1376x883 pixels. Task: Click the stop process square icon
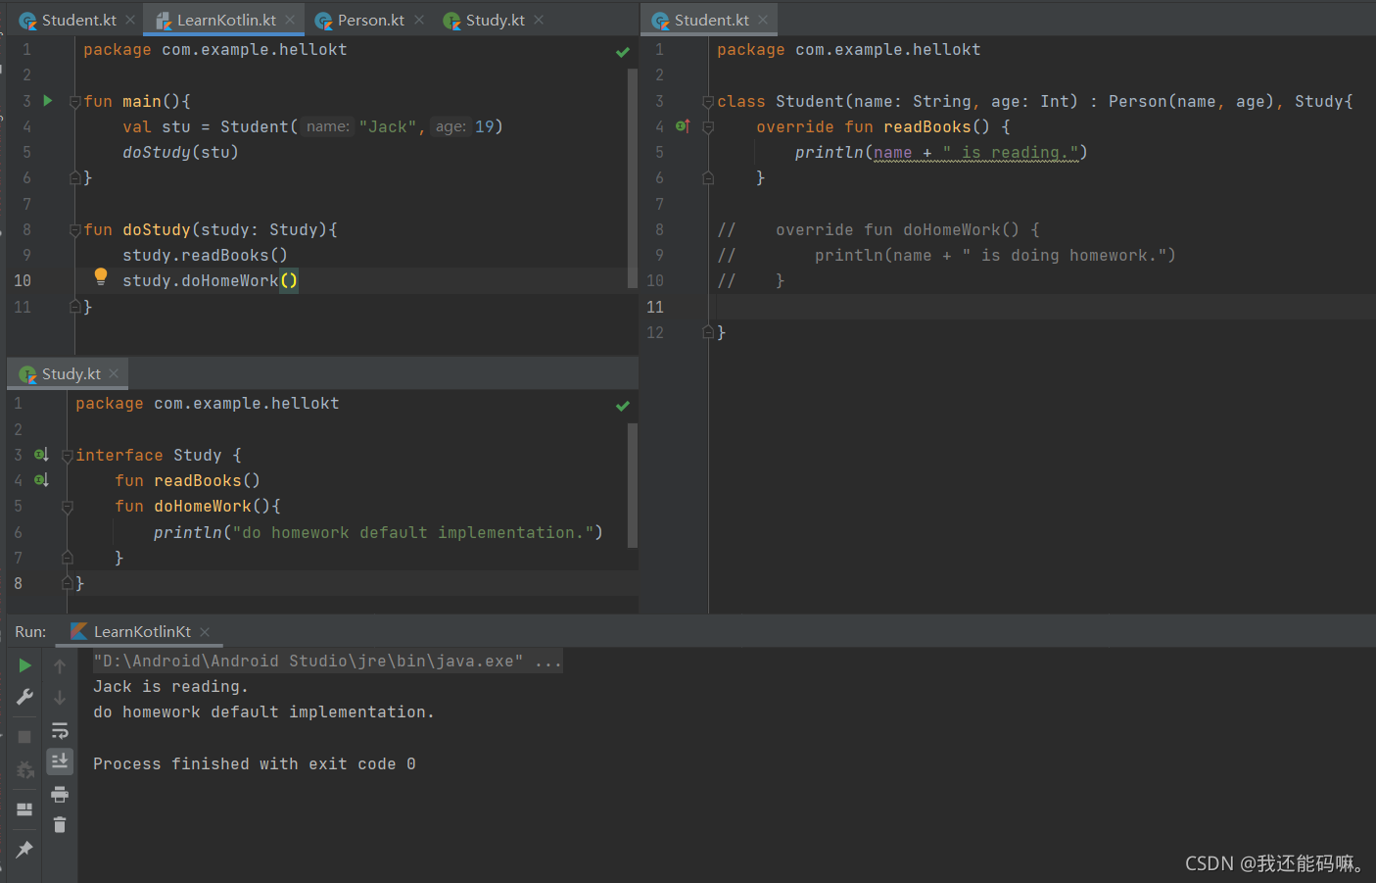pos(24,737)
